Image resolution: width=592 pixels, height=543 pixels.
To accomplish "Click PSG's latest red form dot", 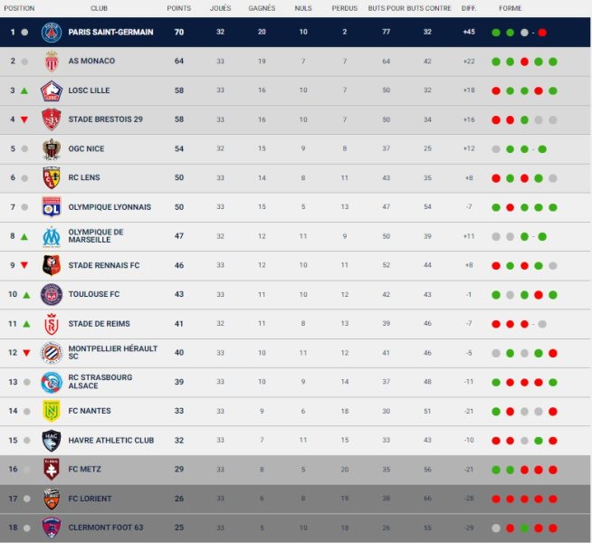I will point(542,33).
